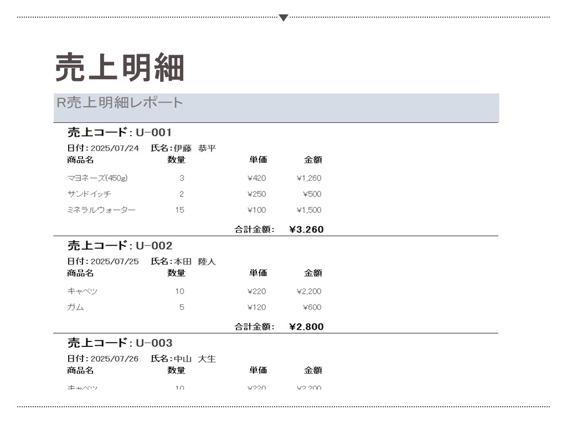The image size is (567, 425).
Task: Select the date 2025/07/24 field
Action: pos(115,148)
